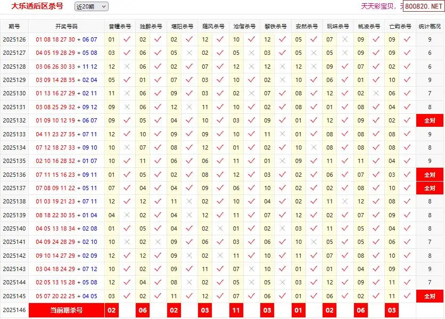Click the checkmark for 桃凌杀号 in row 2025137
445x319 pixels.
click(x=376, y=188)
